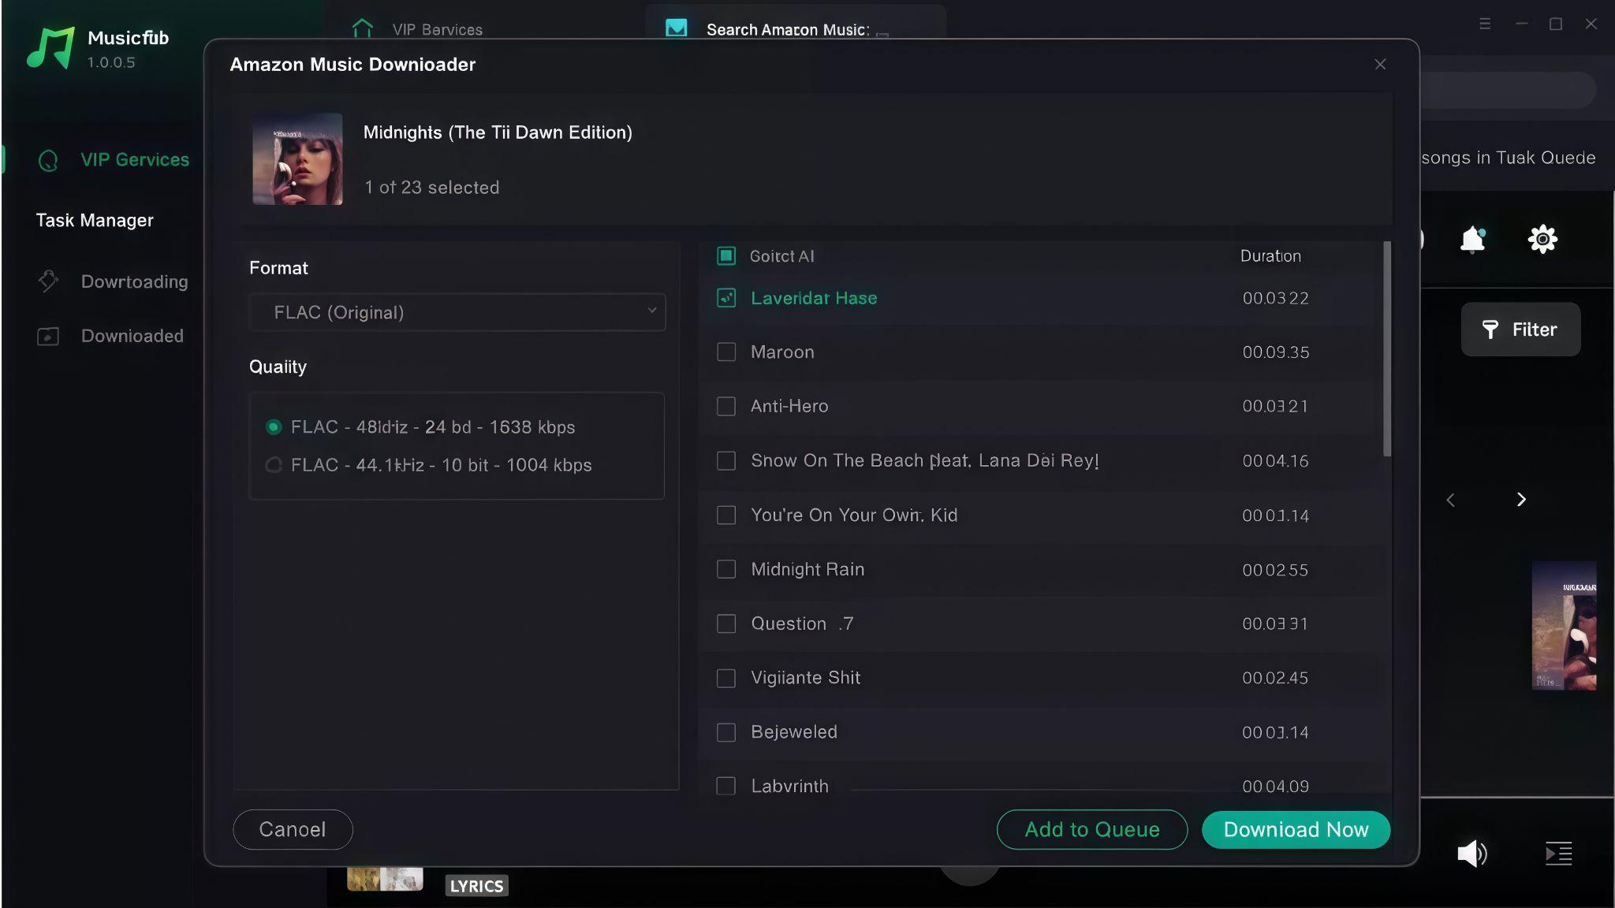Click the volume speaker icon
The height and width of the screenshot is (908, 1615).
(x=1471, y=853)
